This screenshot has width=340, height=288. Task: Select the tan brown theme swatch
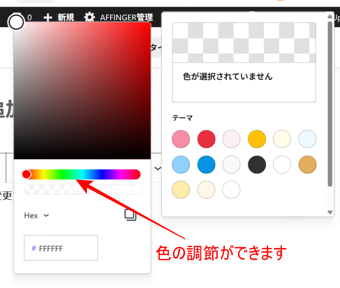307,164
